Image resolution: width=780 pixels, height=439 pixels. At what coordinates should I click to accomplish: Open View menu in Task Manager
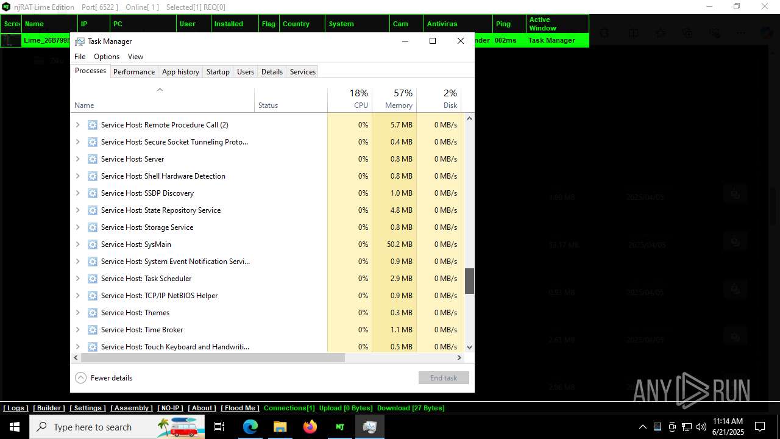tap(135, 57)
